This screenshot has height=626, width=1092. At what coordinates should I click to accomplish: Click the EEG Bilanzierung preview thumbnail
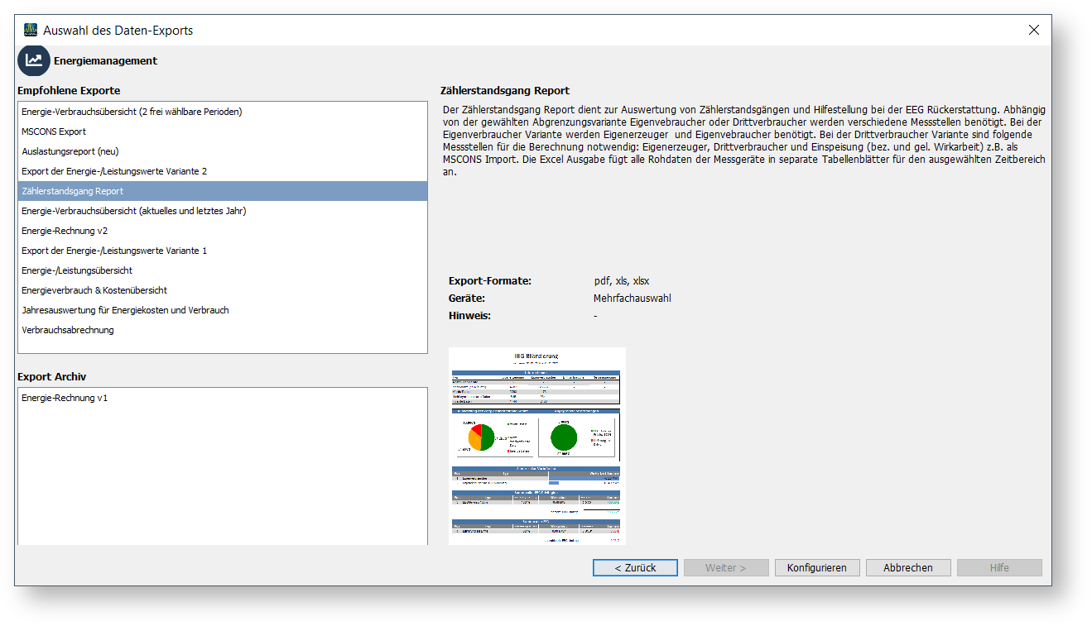point(536,446)
